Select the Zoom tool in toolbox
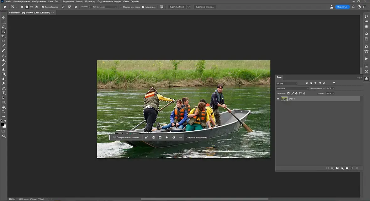The image size is (370, 201). pos(3,111)
